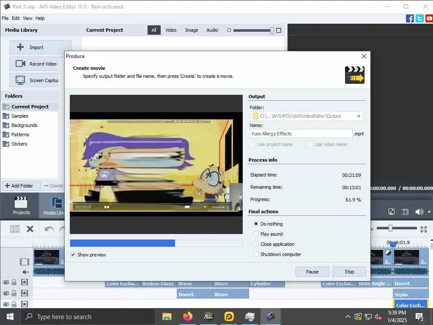Click the Windows taskbar search box
This screenshot has width=433, height=325.
pyautogui.click(x=87, y=317)
